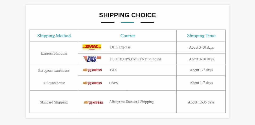Click the SHIPPING CHOICE heading
The height and width of the screenshot is (125, 255).
(x=127, y=15)
